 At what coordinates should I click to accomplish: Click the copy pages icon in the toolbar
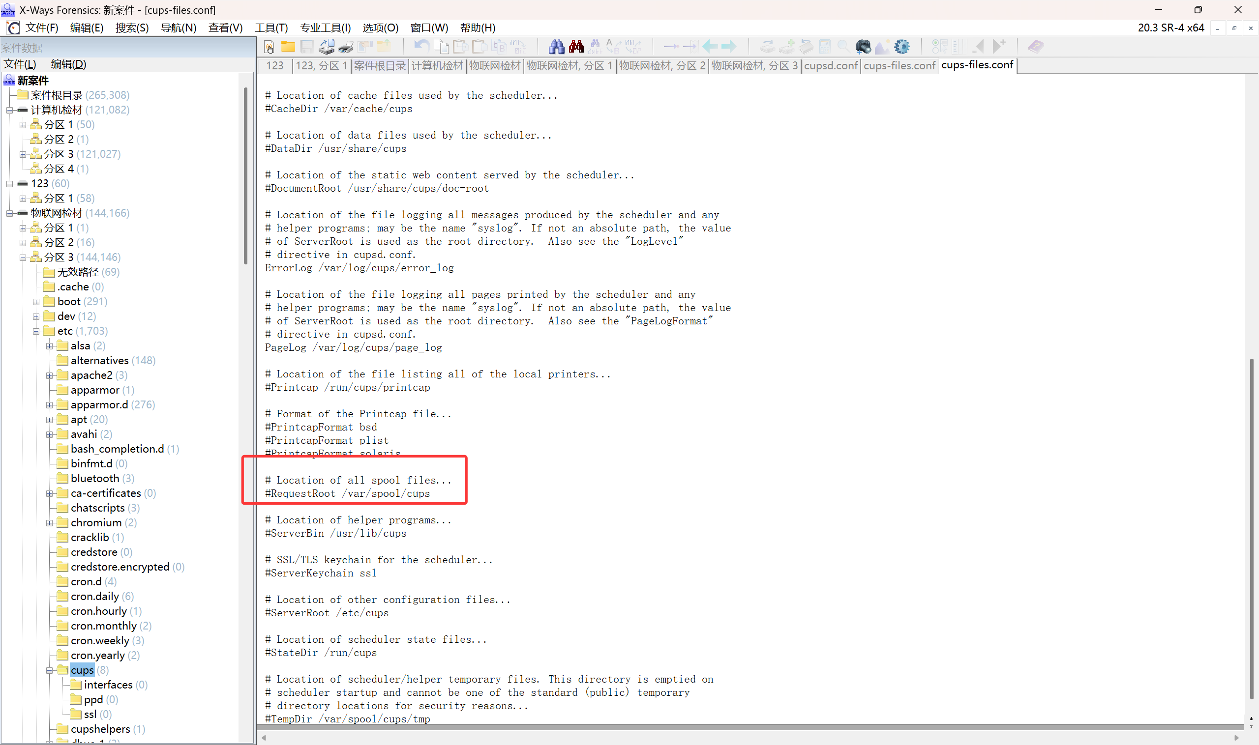441,47
